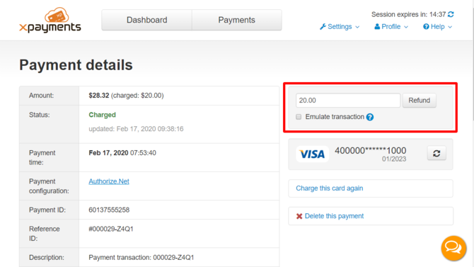Click the Settings wrench icon
The width and height of the screenshot is (474, 267).
click(323, 27)
